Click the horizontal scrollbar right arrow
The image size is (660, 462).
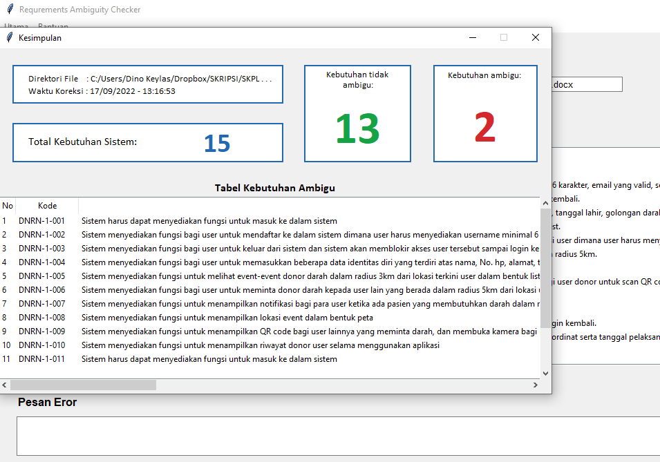535,385
